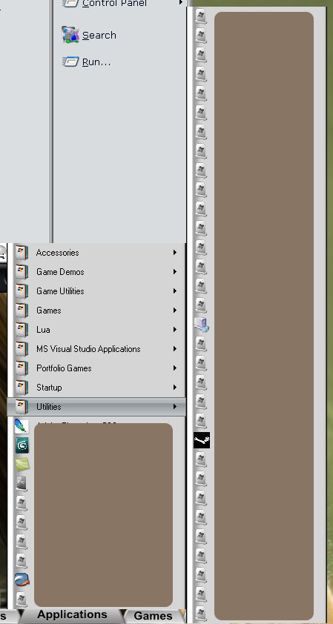Viewport: 333px width, 624px height.
Task: Select the Applications tab
Action: coord(72,615)
